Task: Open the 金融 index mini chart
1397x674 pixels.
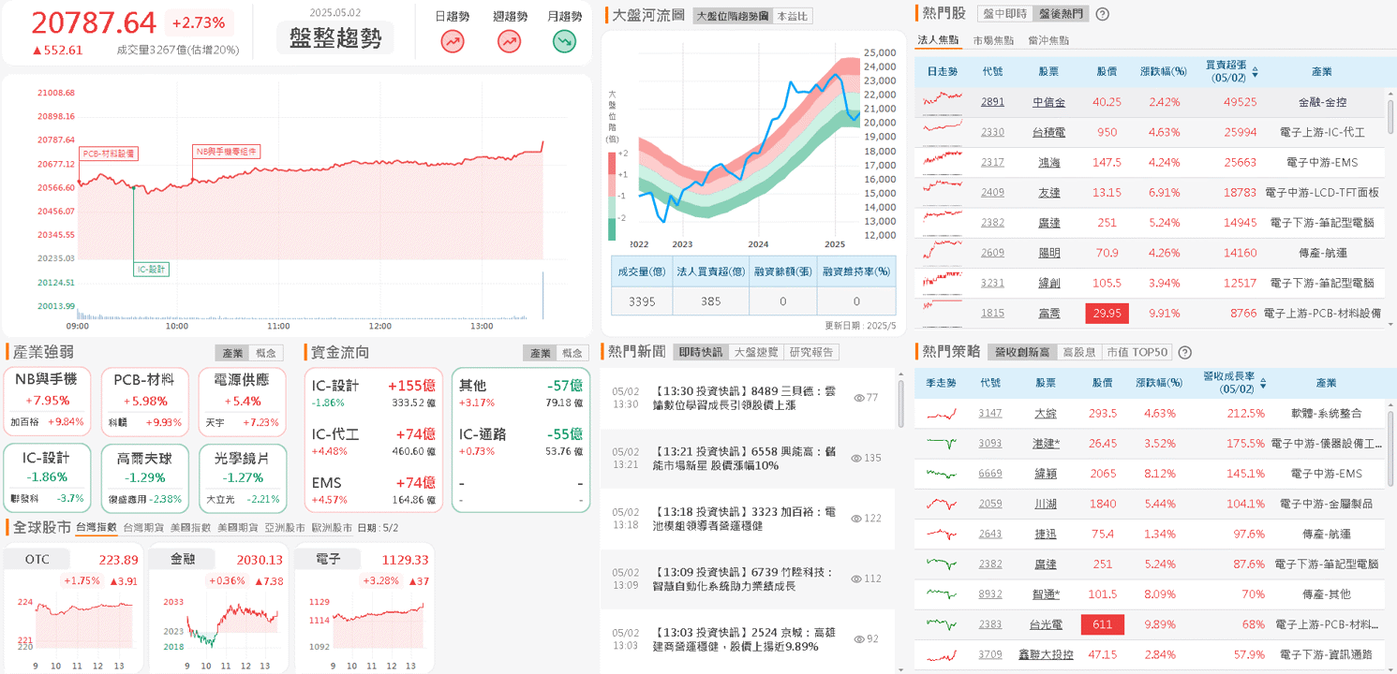Action: (218, 608)
